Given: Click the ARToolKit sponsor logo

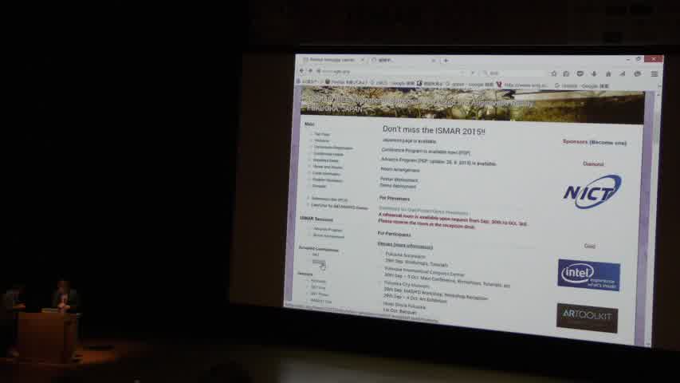Looking at the screenshot, I should pos(588,318).
